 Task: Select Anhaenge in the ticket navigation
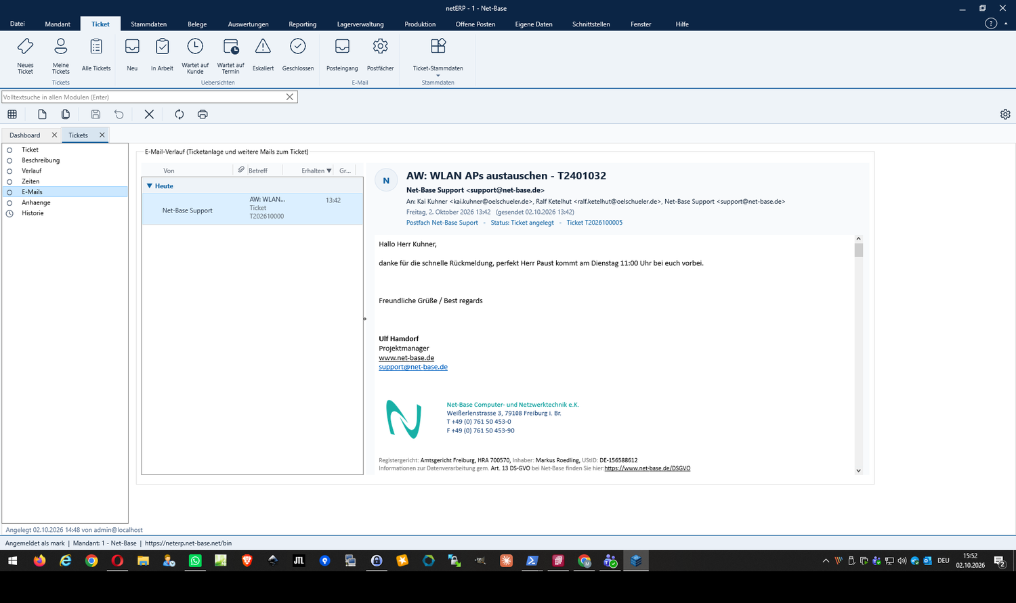(x=36, y=202)
